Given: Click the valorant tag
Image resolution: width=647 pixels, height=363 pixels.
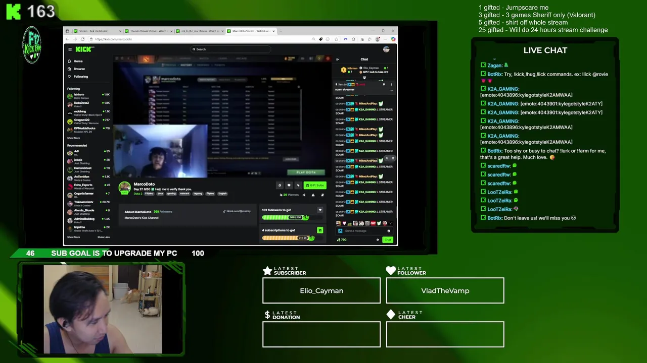Looking at the screenshot, I should 184,194.
